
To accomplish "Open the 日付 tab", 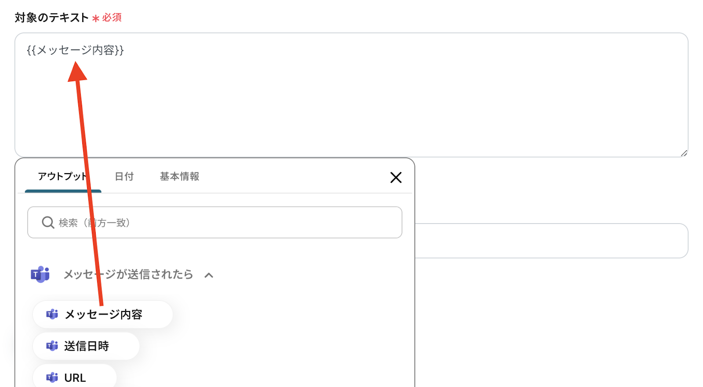I will (124, 177).
